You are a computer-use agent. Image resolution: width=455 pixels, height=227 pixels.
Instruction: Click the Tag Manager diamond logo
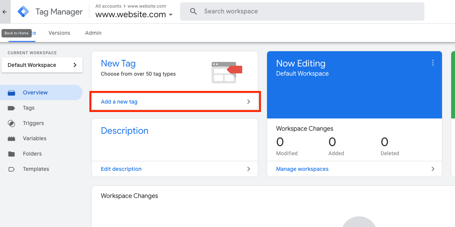[23, 11]
